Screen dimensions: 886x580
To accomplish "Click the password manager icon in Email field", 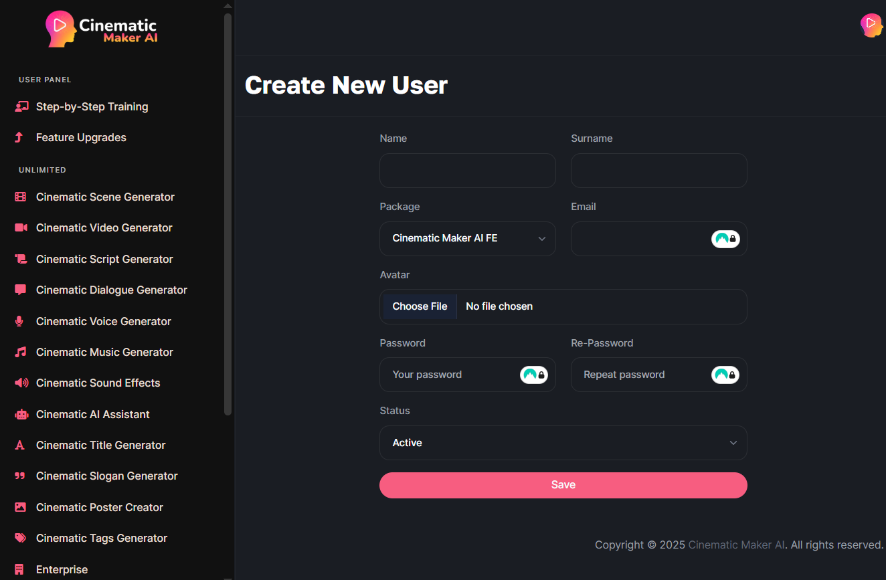I will 725,239.
